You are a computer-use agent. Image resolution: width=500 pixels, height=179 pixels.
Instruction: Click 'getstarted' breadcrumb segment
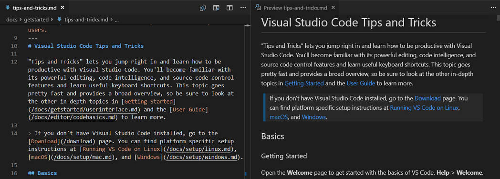click(x=36, y=20)
